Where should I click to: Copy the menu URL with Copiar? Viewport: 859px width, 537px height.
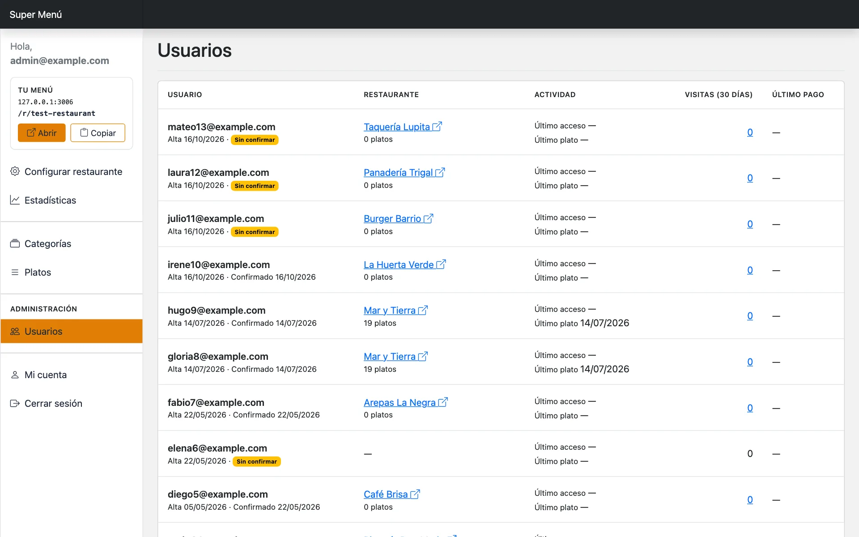(98, 133)
